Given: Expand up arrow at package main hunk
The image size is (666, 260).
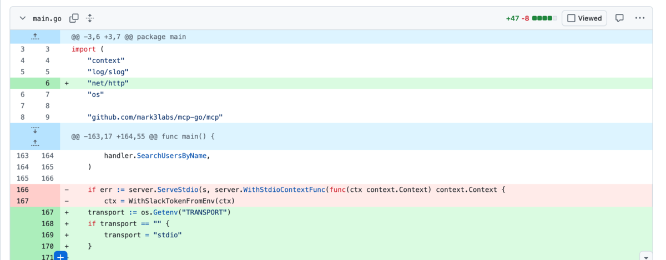Looking at the screenshot, I should pos(35,37).
